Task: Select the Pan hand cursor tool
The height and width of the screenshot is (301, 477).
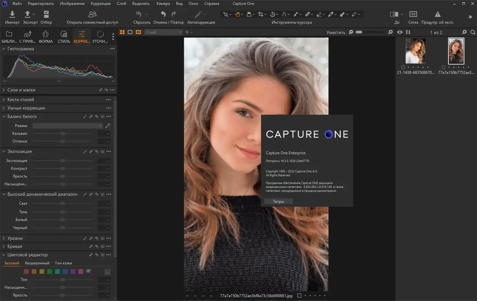Action: tap(237, 14)
